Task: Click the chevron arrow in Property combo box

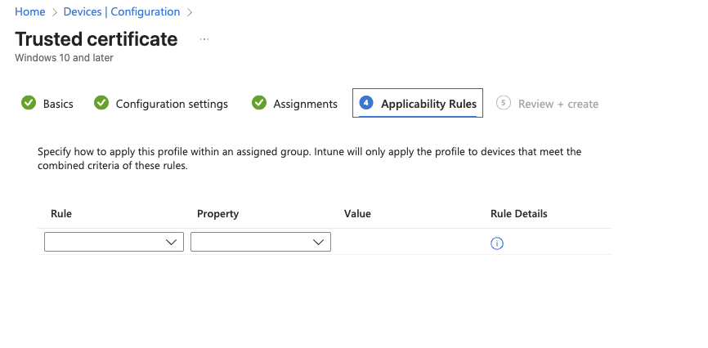Action: (x=318, y=243)
